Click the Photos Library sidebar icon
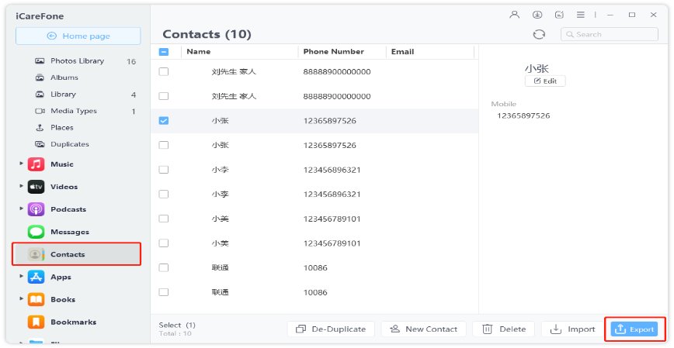674x348 pixels. [40, 61]
